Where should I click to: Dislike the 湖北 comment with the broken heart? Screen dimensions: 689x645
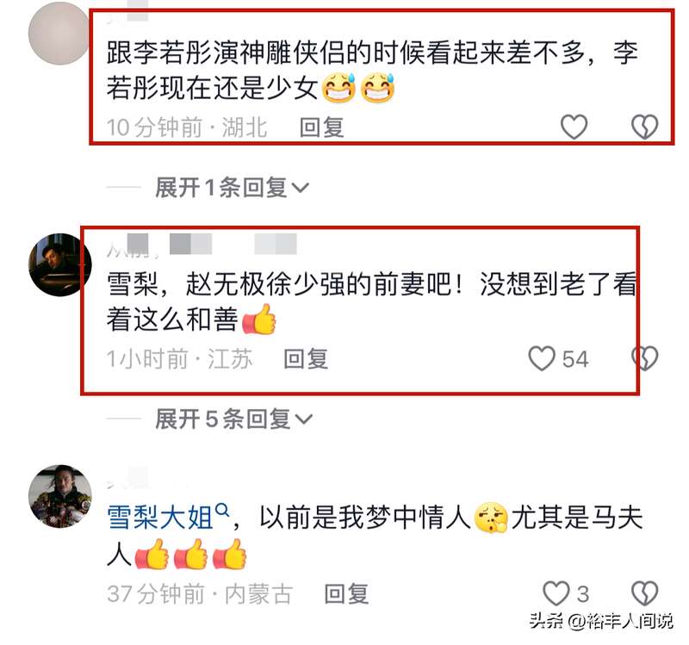pyautogui.click(x=644, y=127)
